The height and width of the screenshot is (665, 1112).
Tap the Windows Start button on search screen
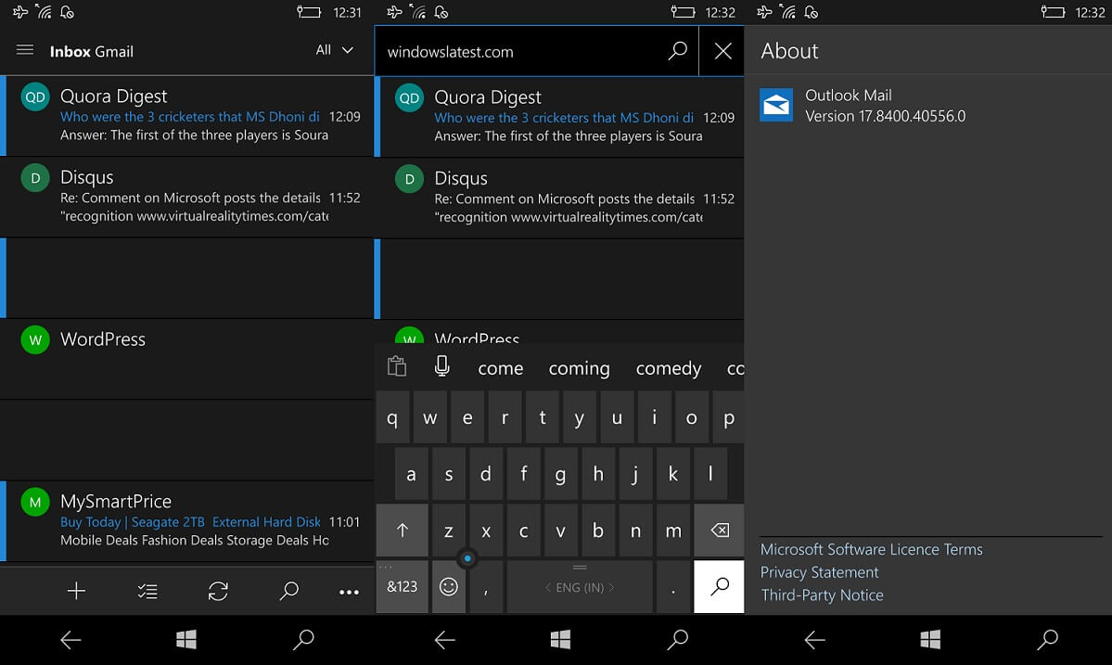click(x=560, y=640)
